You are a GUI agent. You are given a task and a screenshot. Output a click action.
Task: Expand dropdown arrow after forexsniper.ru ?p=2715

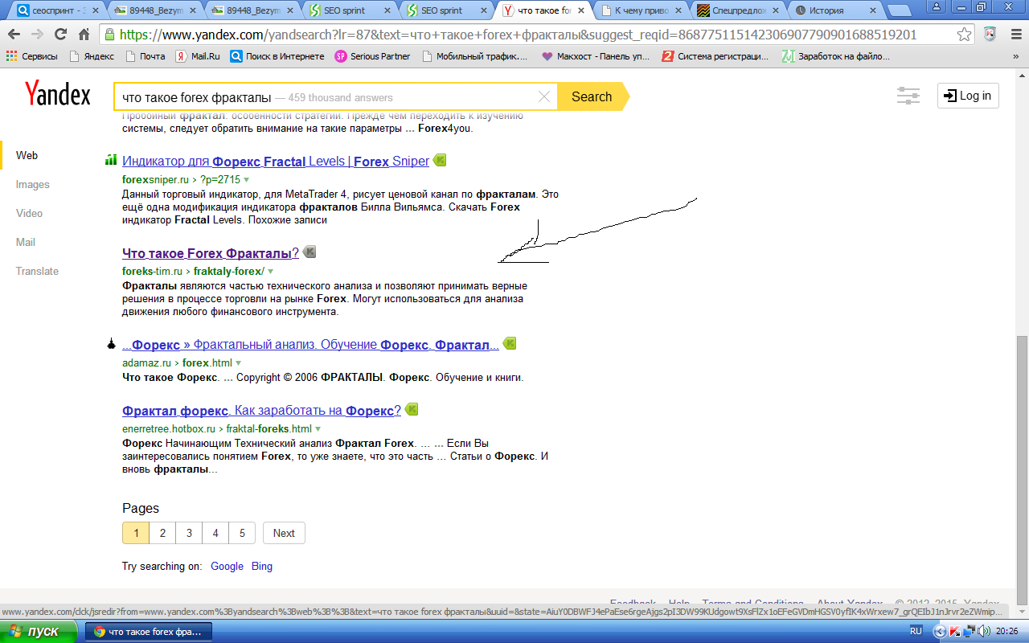[x=247, y=180]
